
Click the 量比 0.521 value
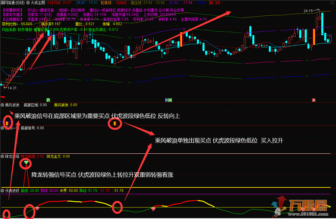coord(85,24)
